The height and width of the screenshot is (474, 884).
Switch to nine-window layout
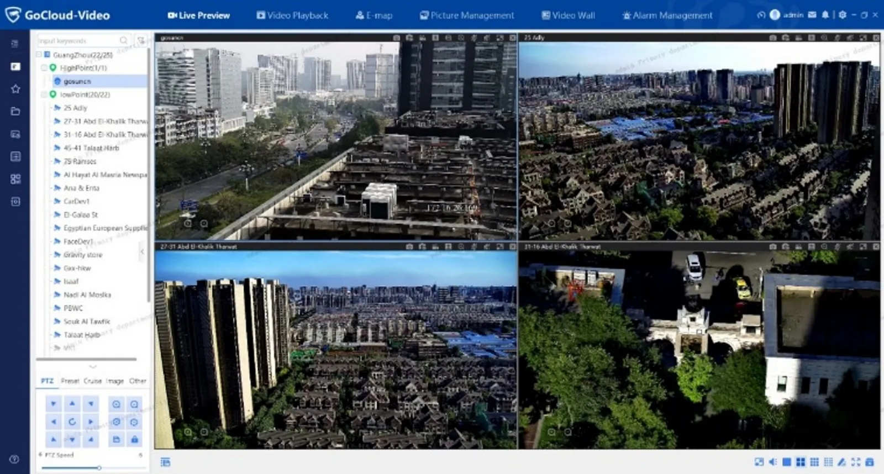point(814,462)
